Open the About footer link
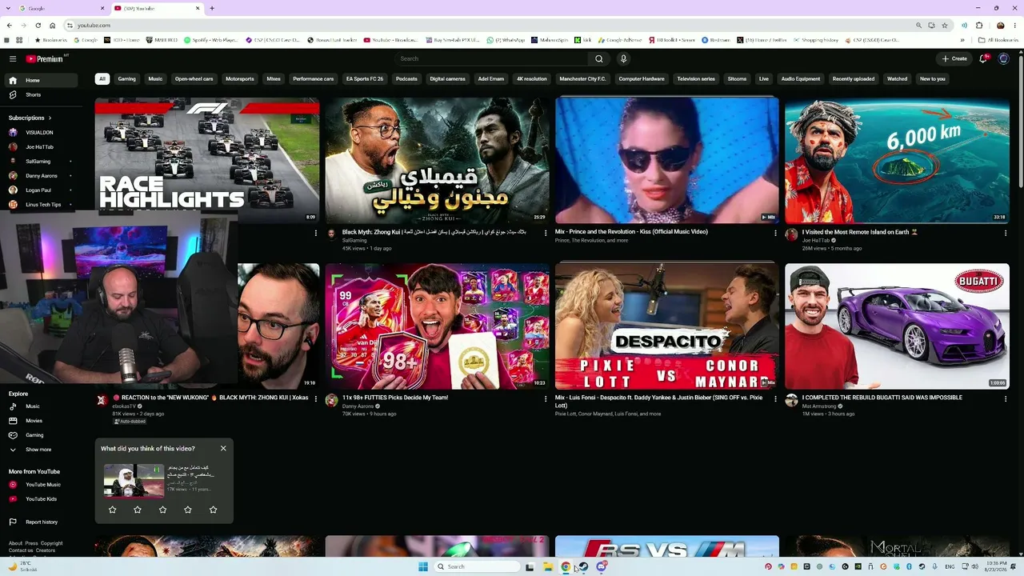The height and width of the screenshot is (576, 1024). 15,543
